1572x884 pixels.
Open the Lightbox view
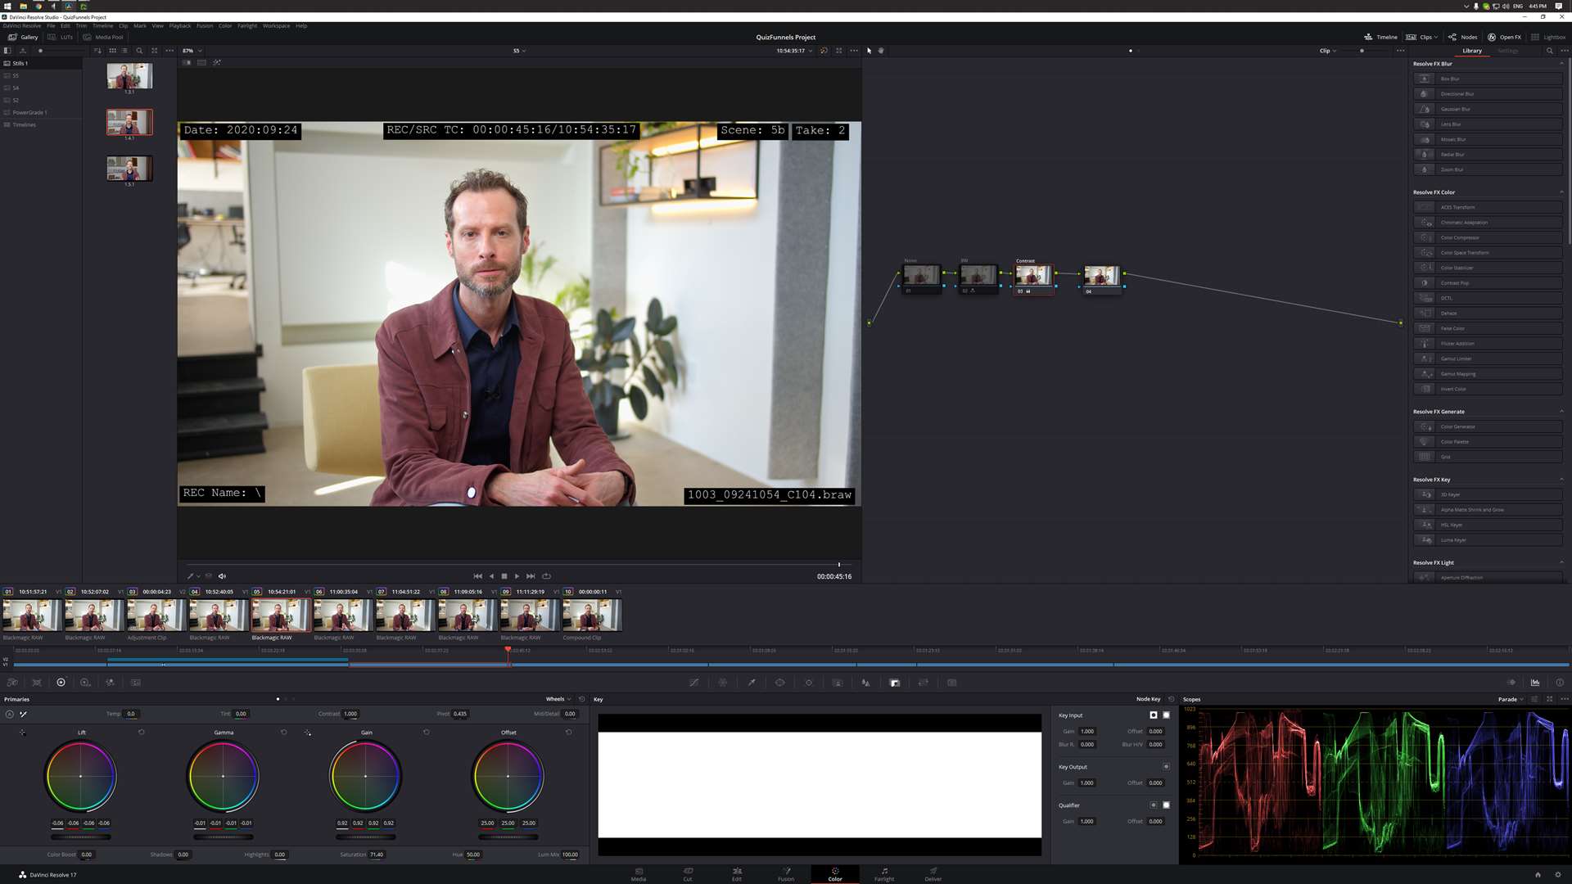tap(1548, 37)
